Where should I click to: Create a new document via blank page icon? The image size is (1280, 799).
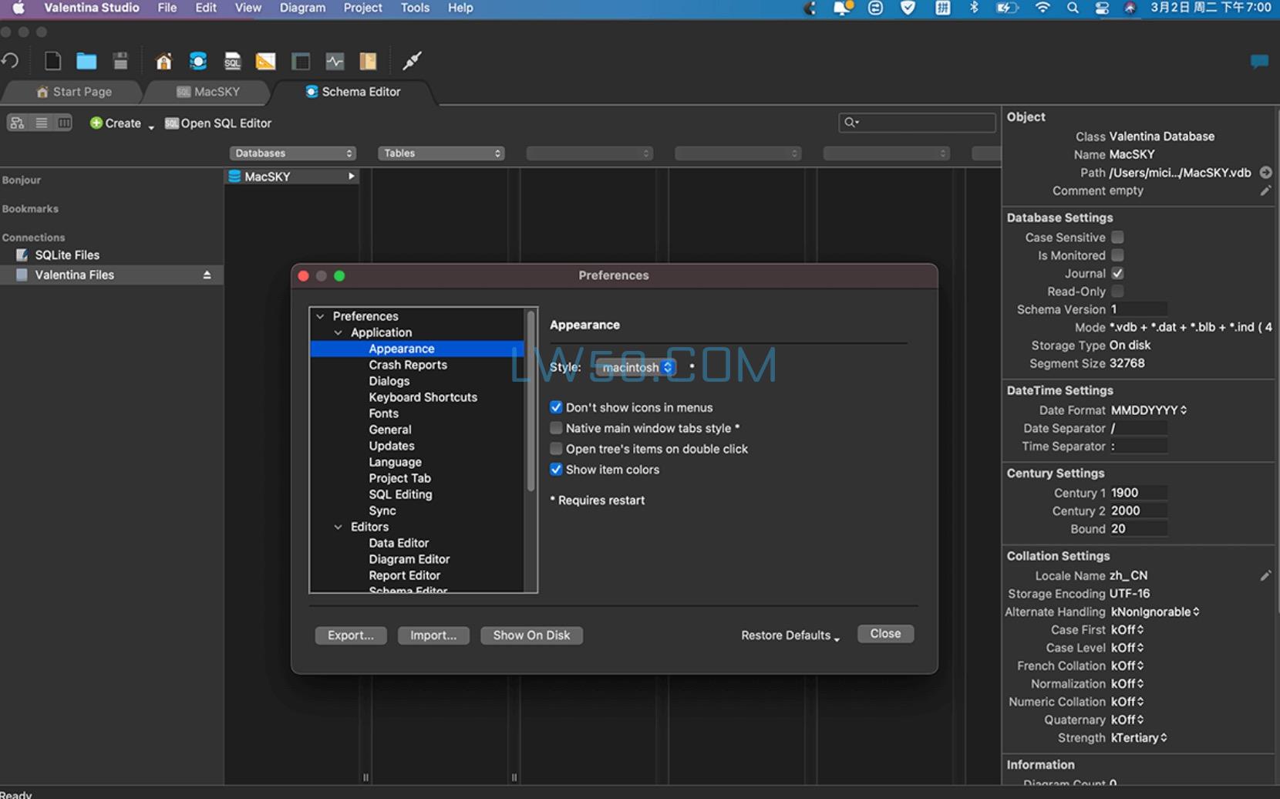[x=52, y=61]
